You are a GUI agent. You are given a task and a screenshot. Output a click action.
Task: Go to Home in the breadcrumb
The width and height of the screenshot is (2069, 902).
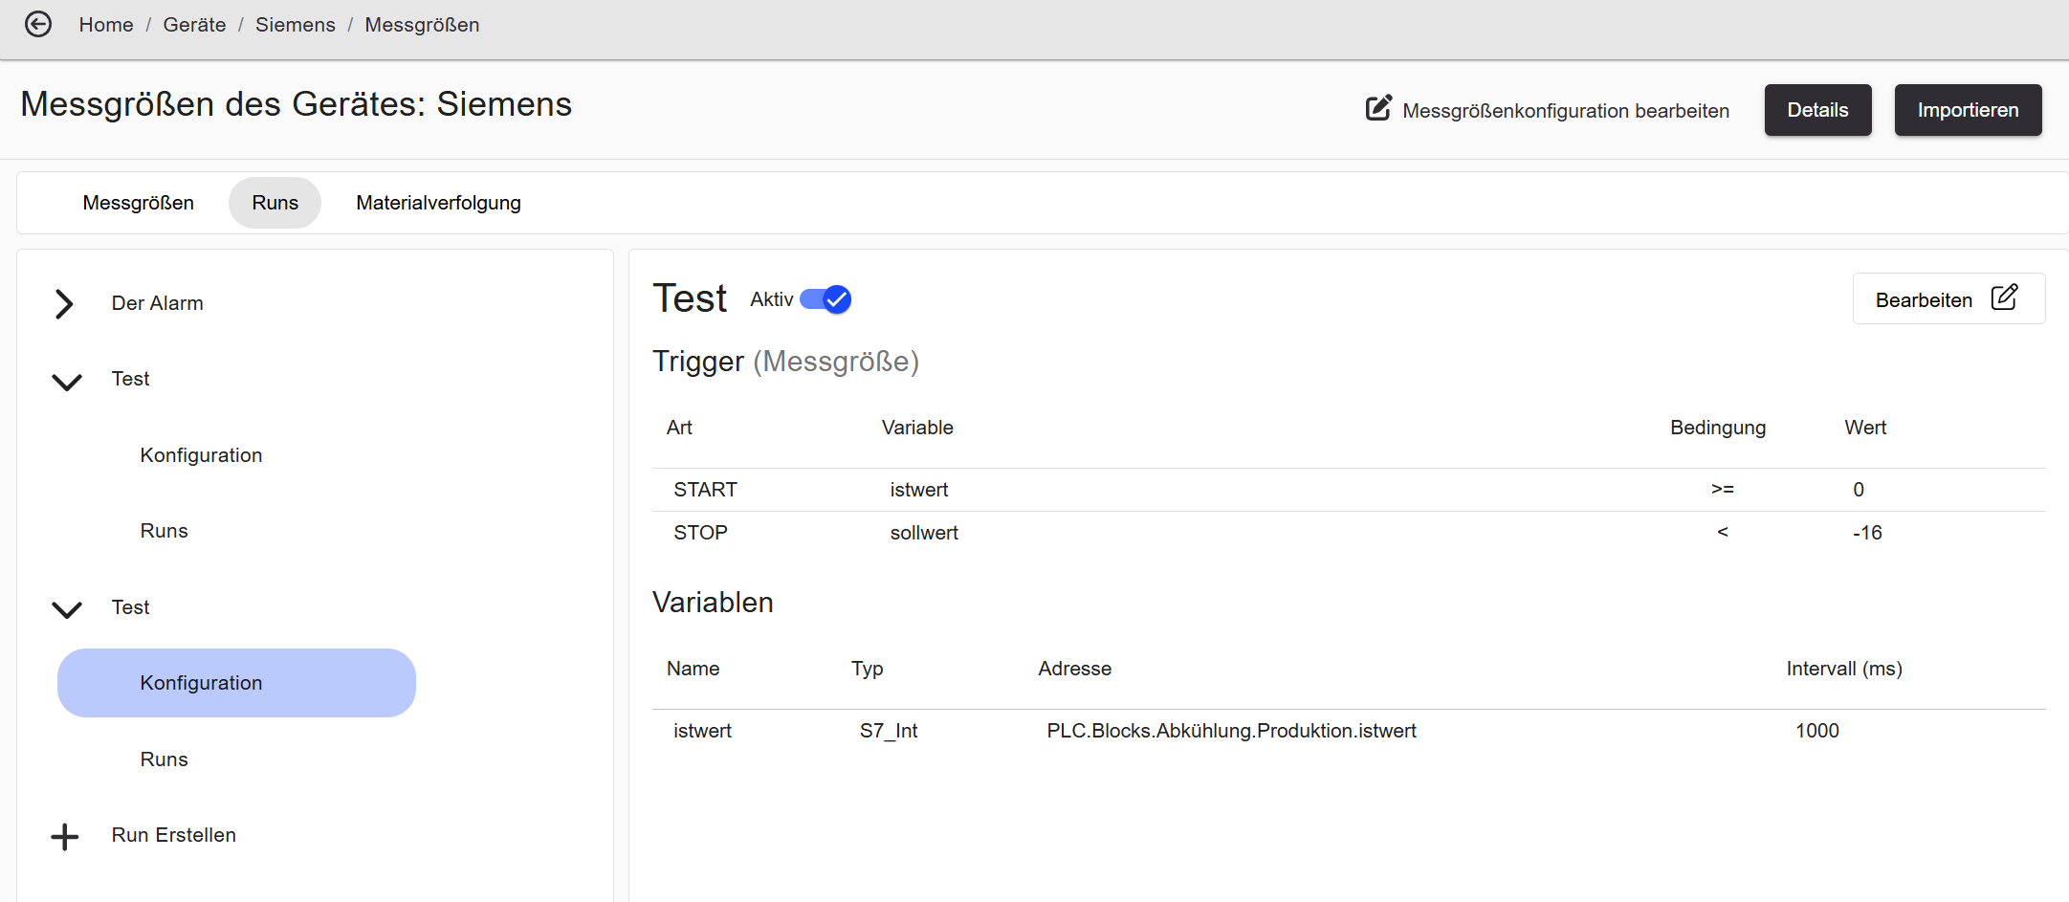point(106,25)
